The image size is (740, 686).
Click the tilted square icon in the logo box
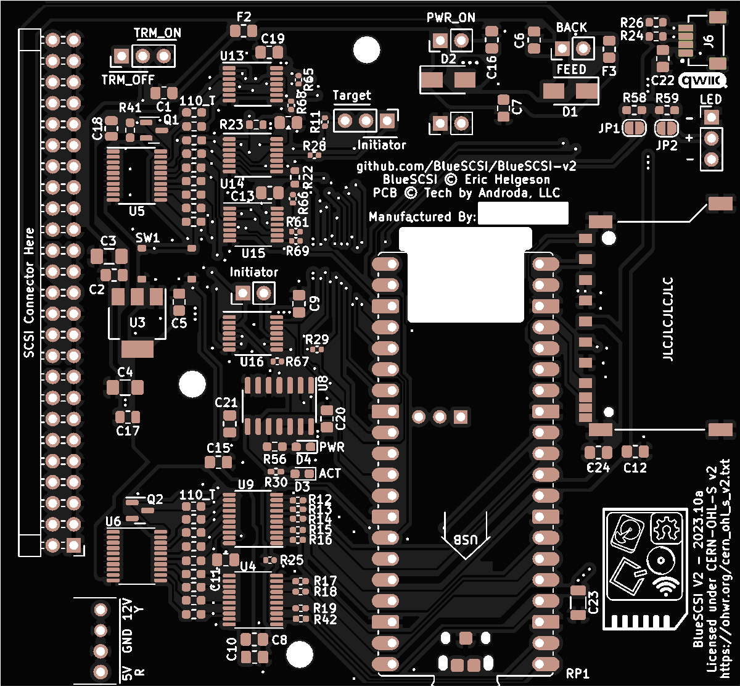coord(628,576)
